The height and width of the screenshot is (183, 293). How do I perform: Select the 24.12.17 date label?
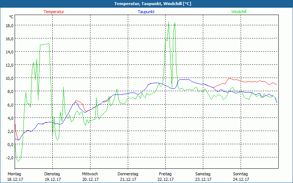(x=241, y=179)
